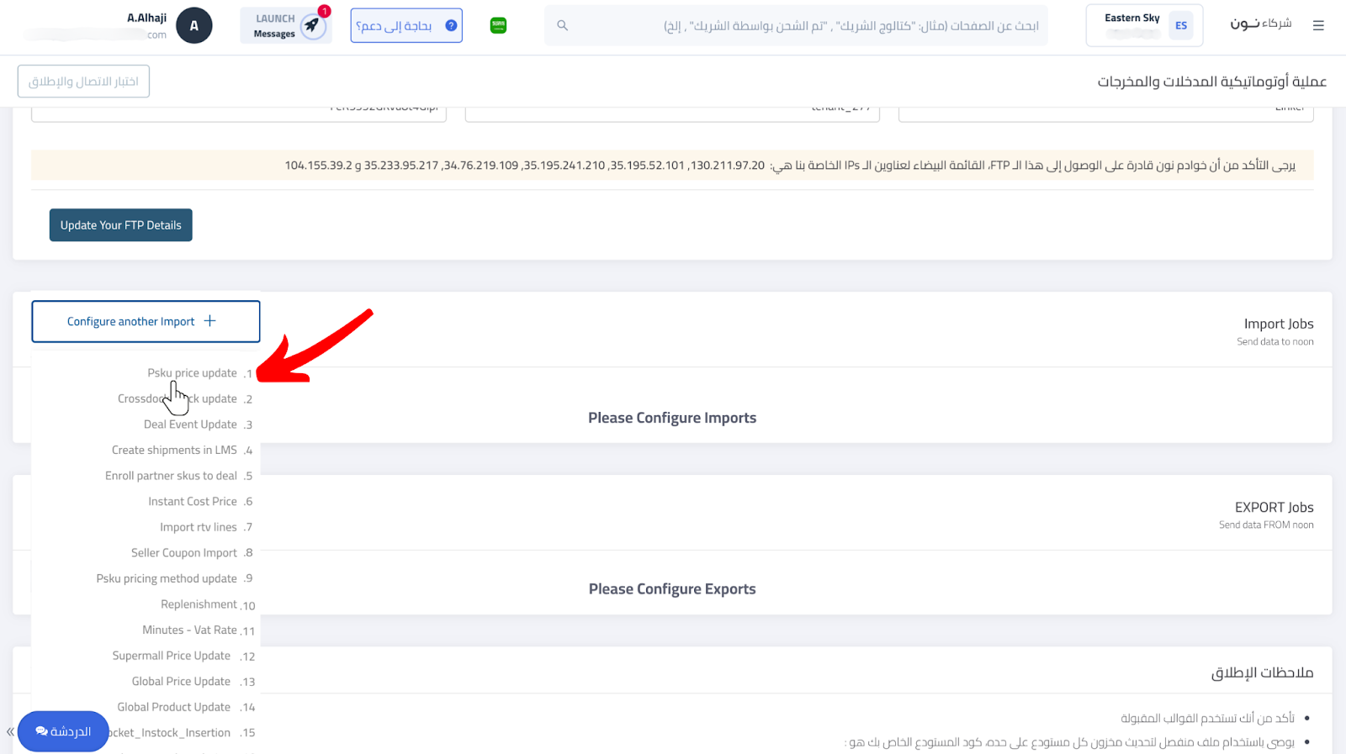The width and height of the screenshot is (1346, 754).
Task: Click the search magnifier icon
Action: pos(563,25)
